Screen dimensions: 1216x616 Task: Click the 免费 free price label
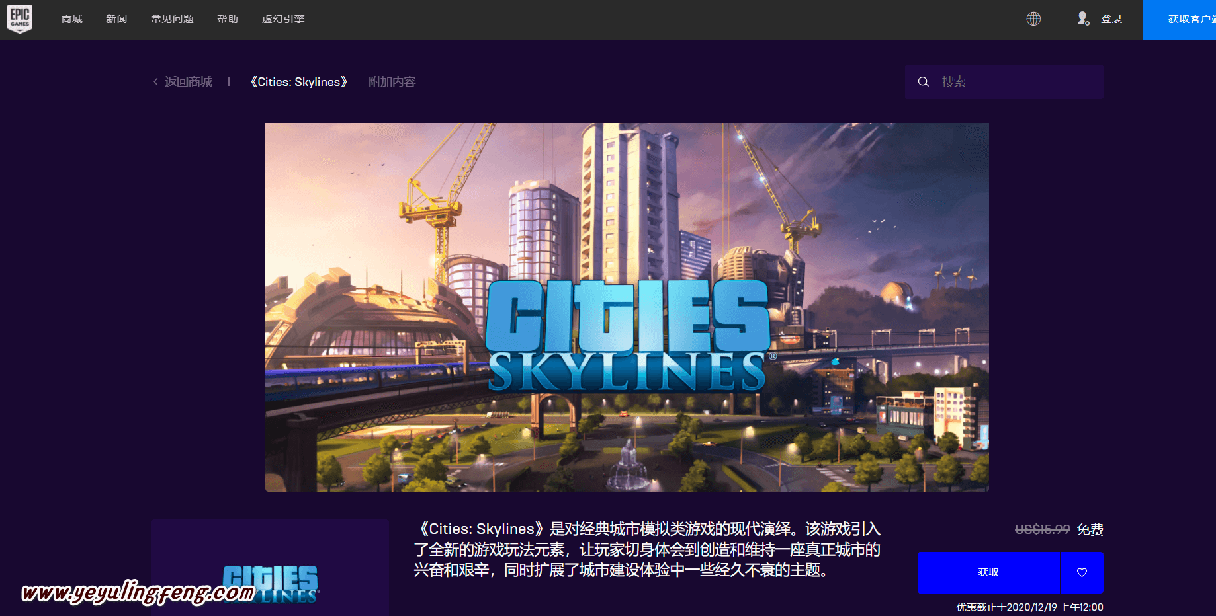point(1090,529)
